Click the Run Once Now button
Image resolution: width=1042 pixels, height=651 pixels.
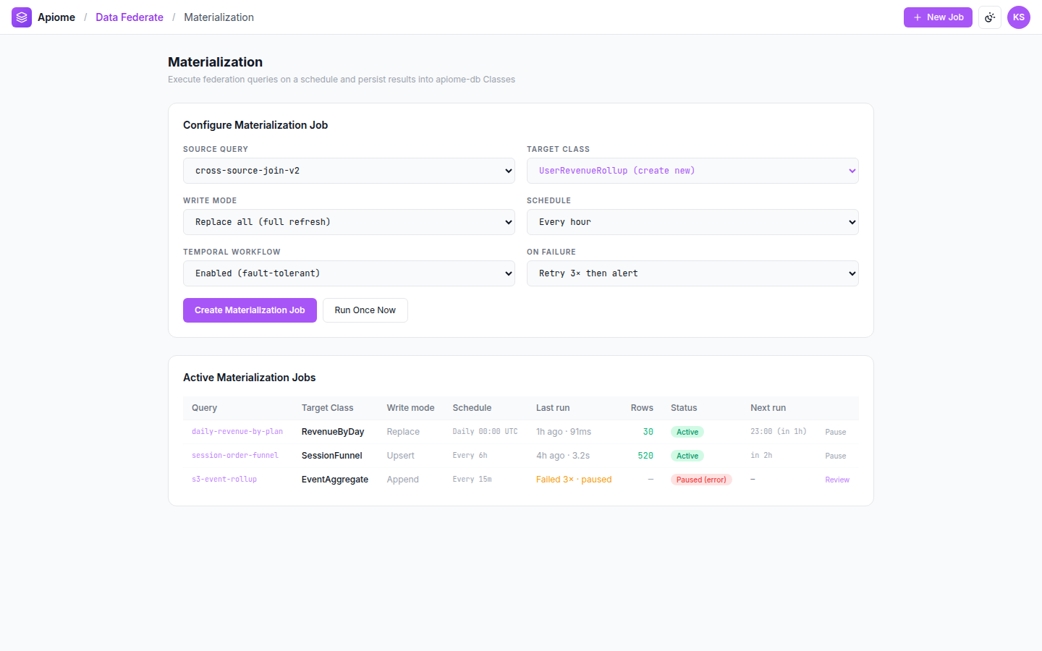[365, 310]
